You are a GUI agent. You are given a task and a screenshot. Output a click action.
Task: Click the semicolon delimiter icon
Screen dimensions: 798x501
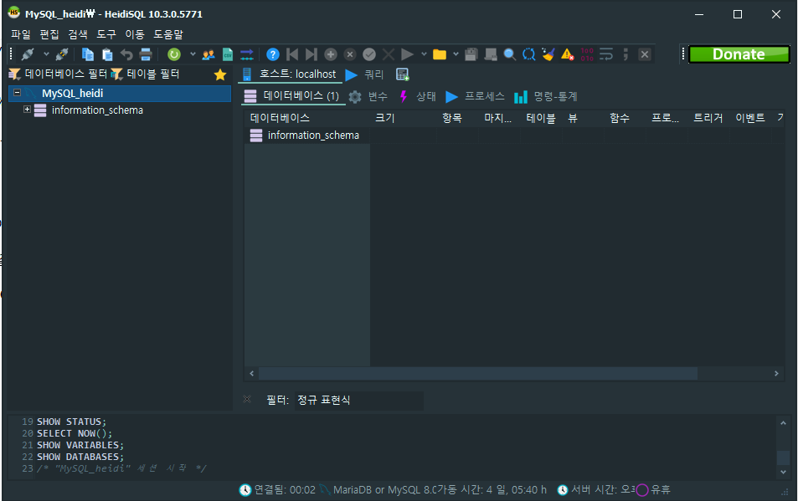[x=626, y=54]
